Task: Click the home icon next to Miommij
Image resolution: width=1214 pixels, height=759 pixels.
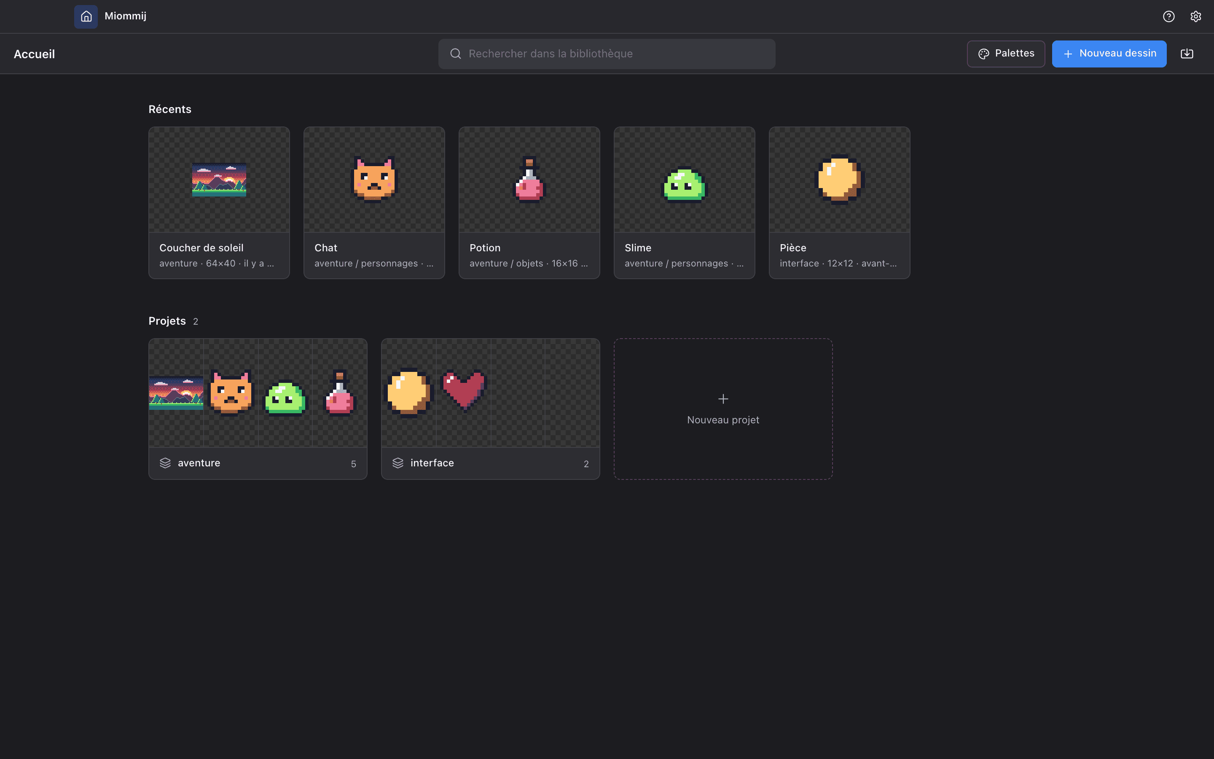Action: pyautogui.click(x=86, y=16)
